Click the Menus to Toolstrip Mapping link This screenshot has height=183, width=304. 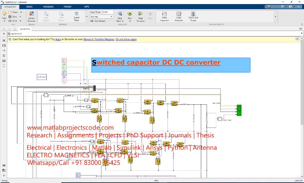99,39
